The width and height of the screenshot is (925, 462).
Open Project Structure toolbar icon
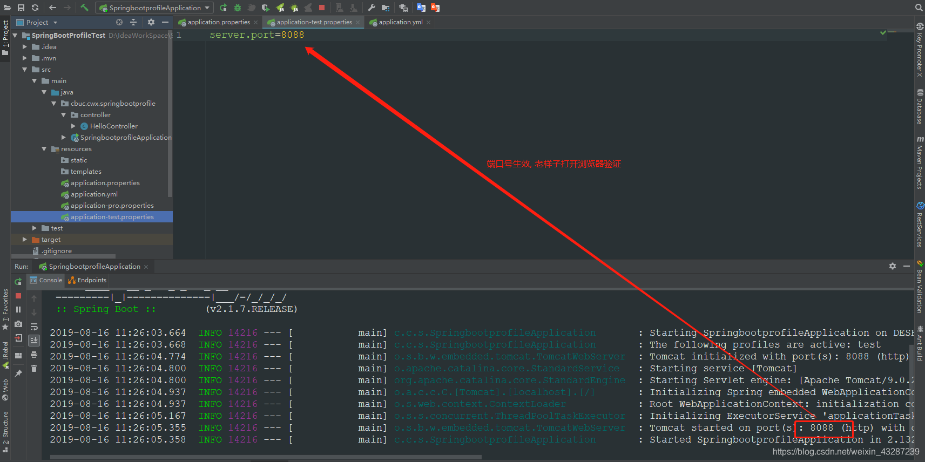coord(386,8)
